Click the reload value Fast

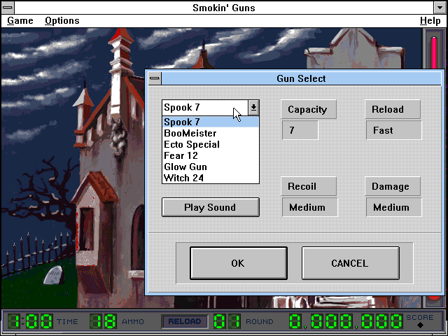[393, 130]
